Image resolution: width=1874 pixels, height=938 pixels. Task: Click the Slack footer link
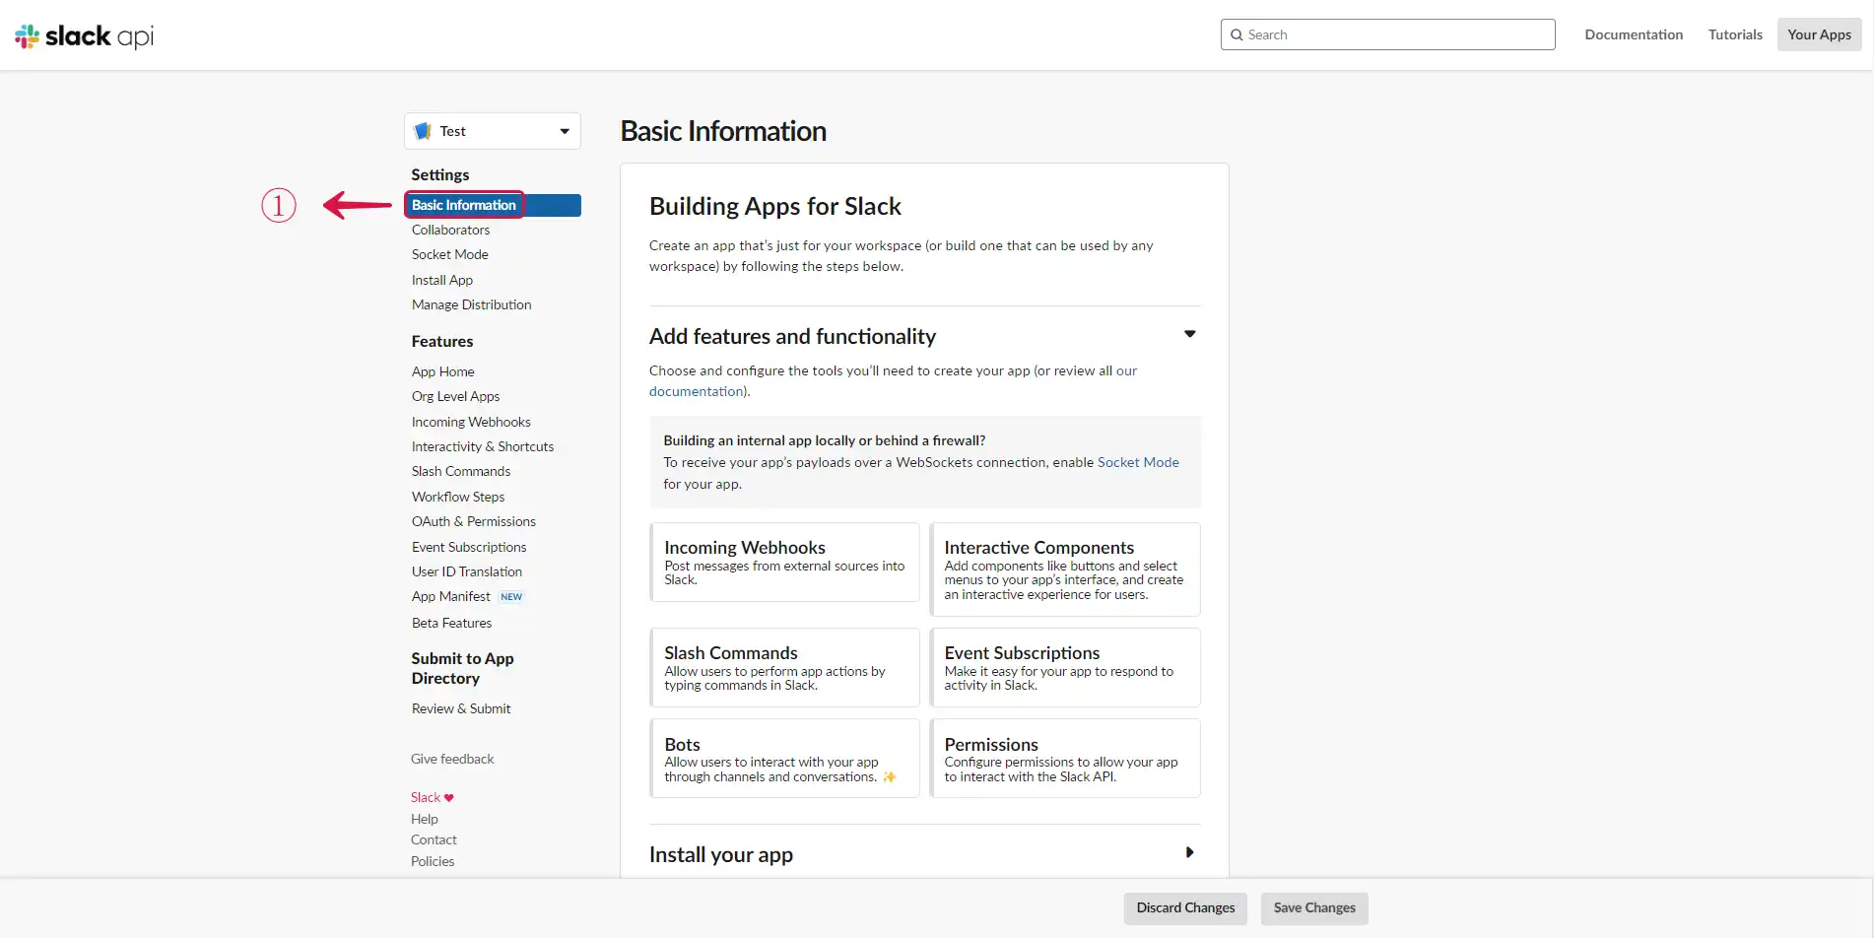click(x=426, y=797)
